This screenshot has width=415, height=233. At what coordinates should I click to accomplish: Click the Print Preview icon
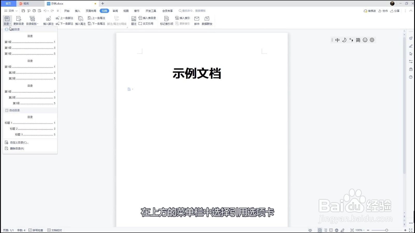point(39,11)
